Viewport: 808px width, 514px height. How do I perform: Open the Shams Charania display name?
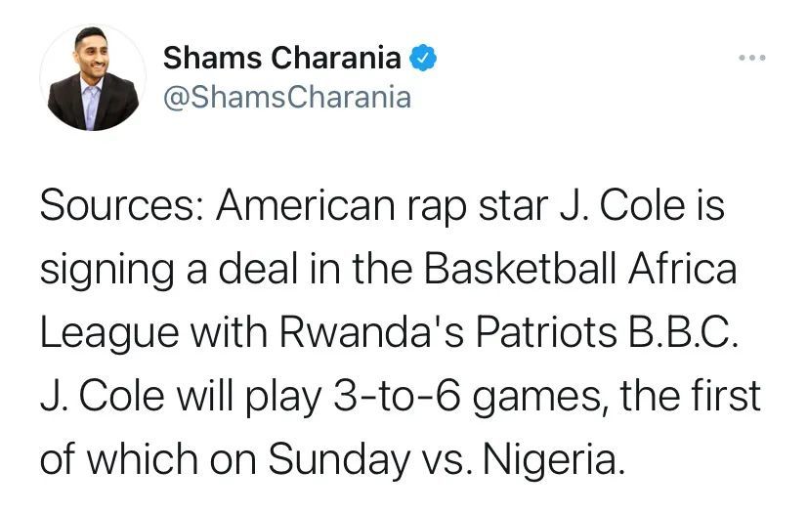[282, 58]
